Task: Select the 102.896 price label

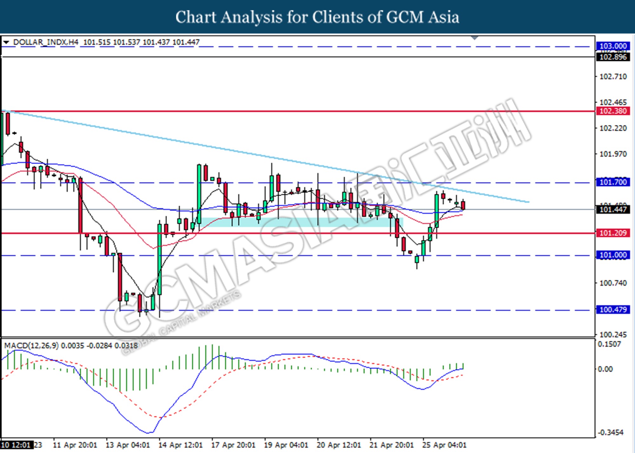Action: pos(613,57)
